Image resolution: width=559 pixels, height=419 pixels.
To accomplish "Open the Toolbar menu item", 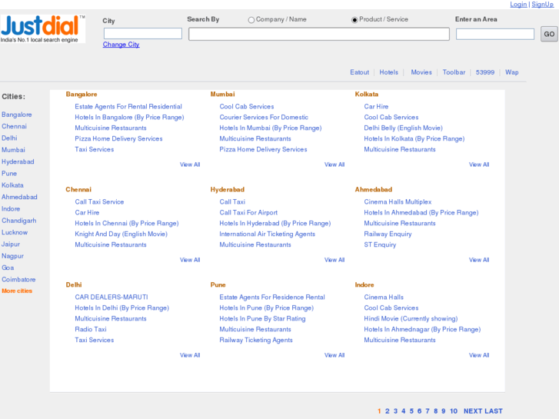I will click(x=454, y=72).
